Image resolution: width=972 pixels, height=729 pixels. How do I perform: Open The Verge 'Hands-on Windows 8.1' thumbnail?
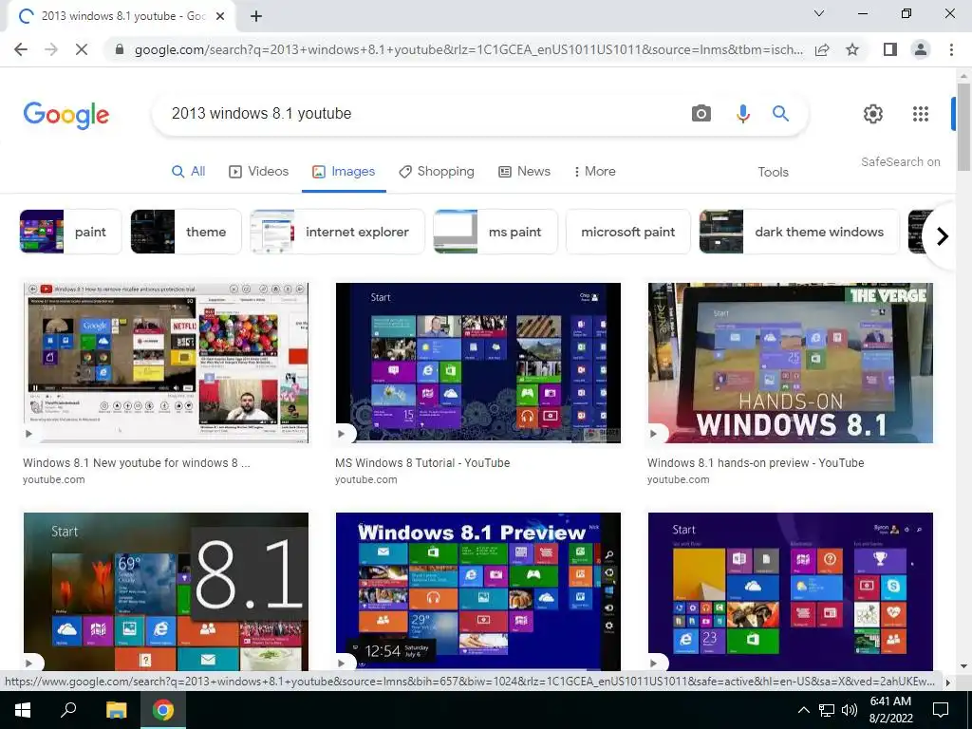click(x=791, y=363)
